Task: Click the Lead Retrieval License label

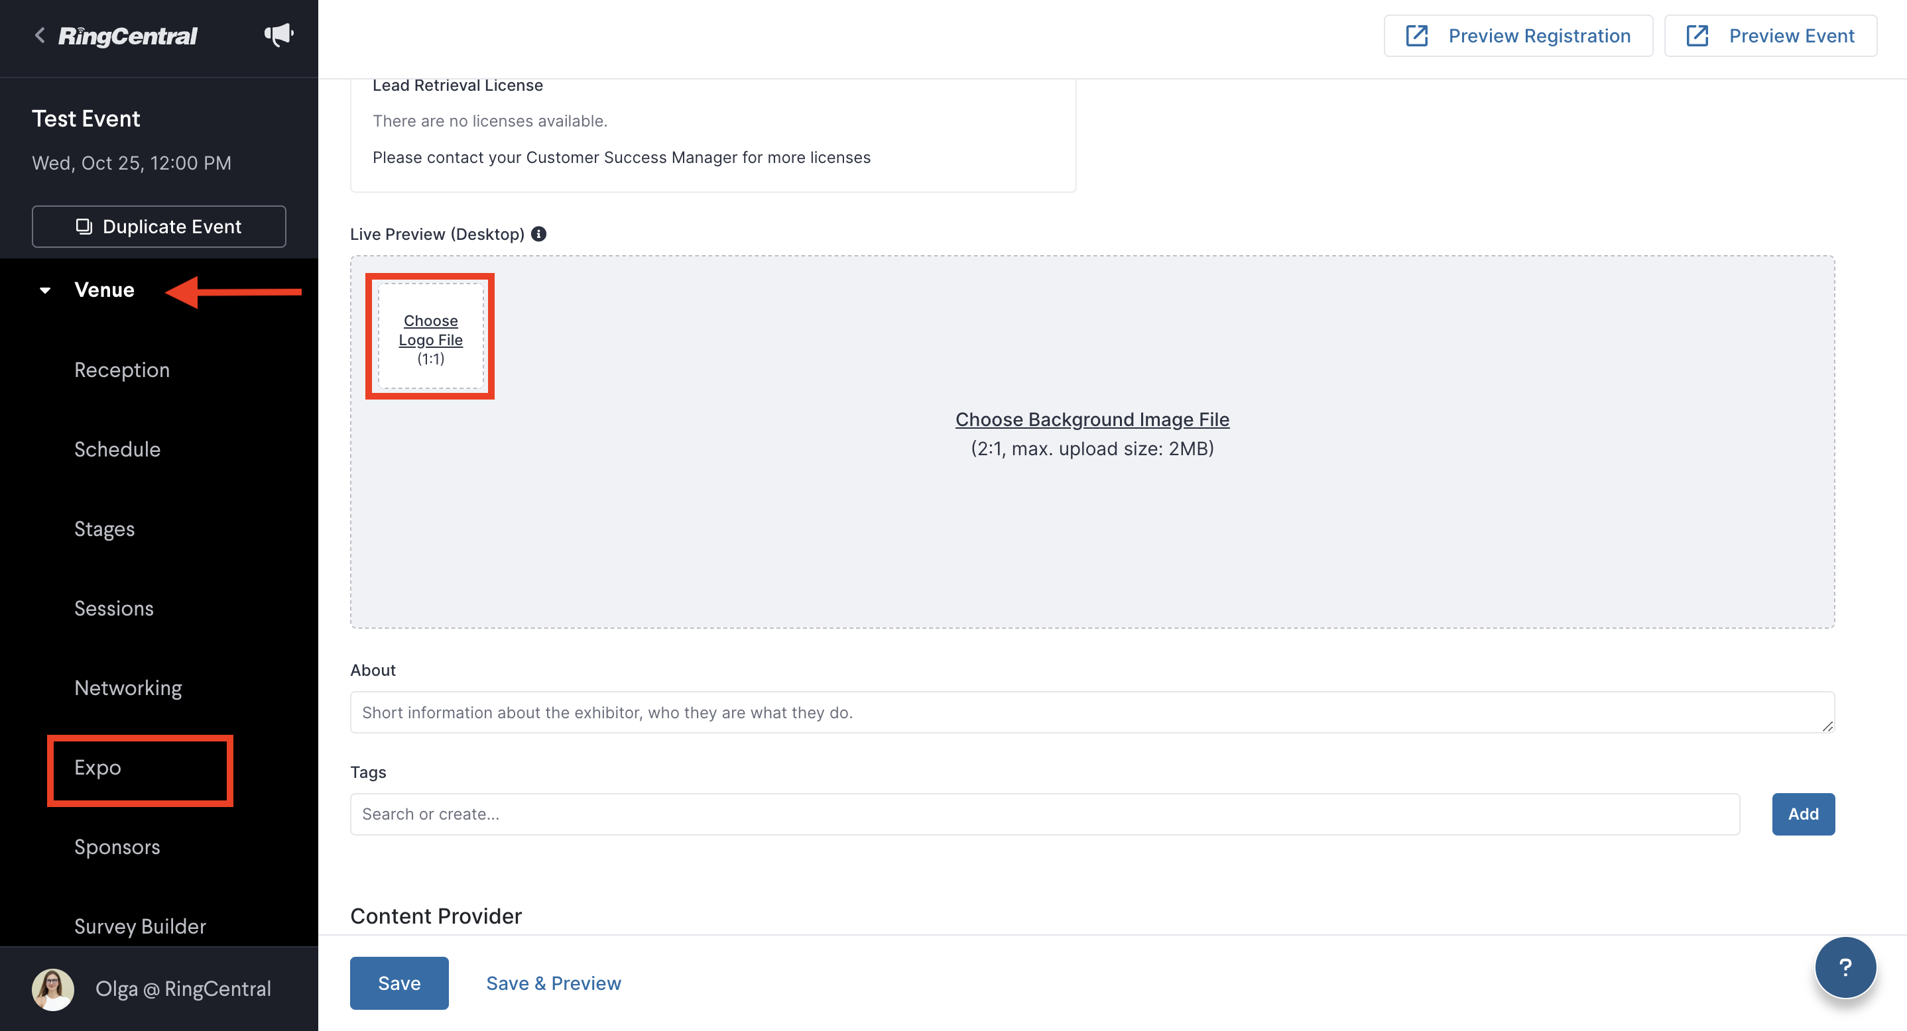Action: pos(458,85)
